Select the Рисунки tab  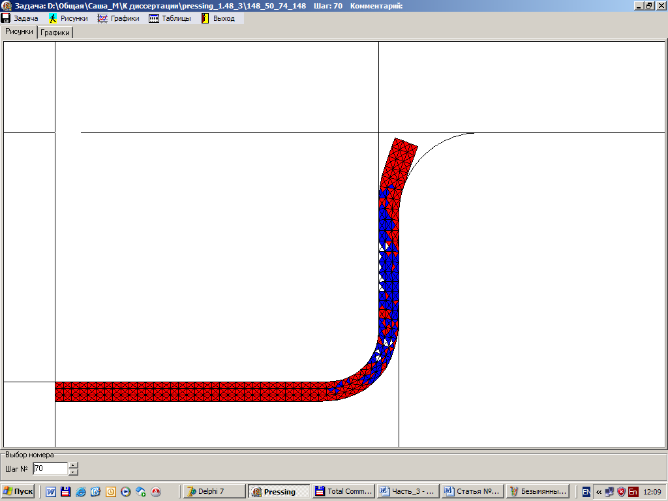(x=19, y=31)
